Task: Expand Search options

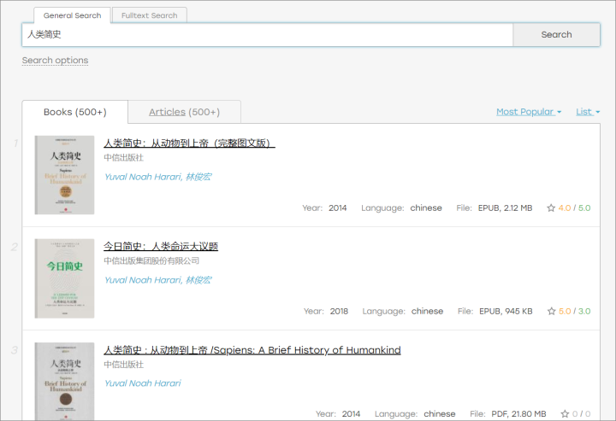Action: click(55, 61)
